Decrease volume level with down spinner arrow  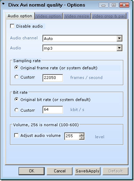82,138
